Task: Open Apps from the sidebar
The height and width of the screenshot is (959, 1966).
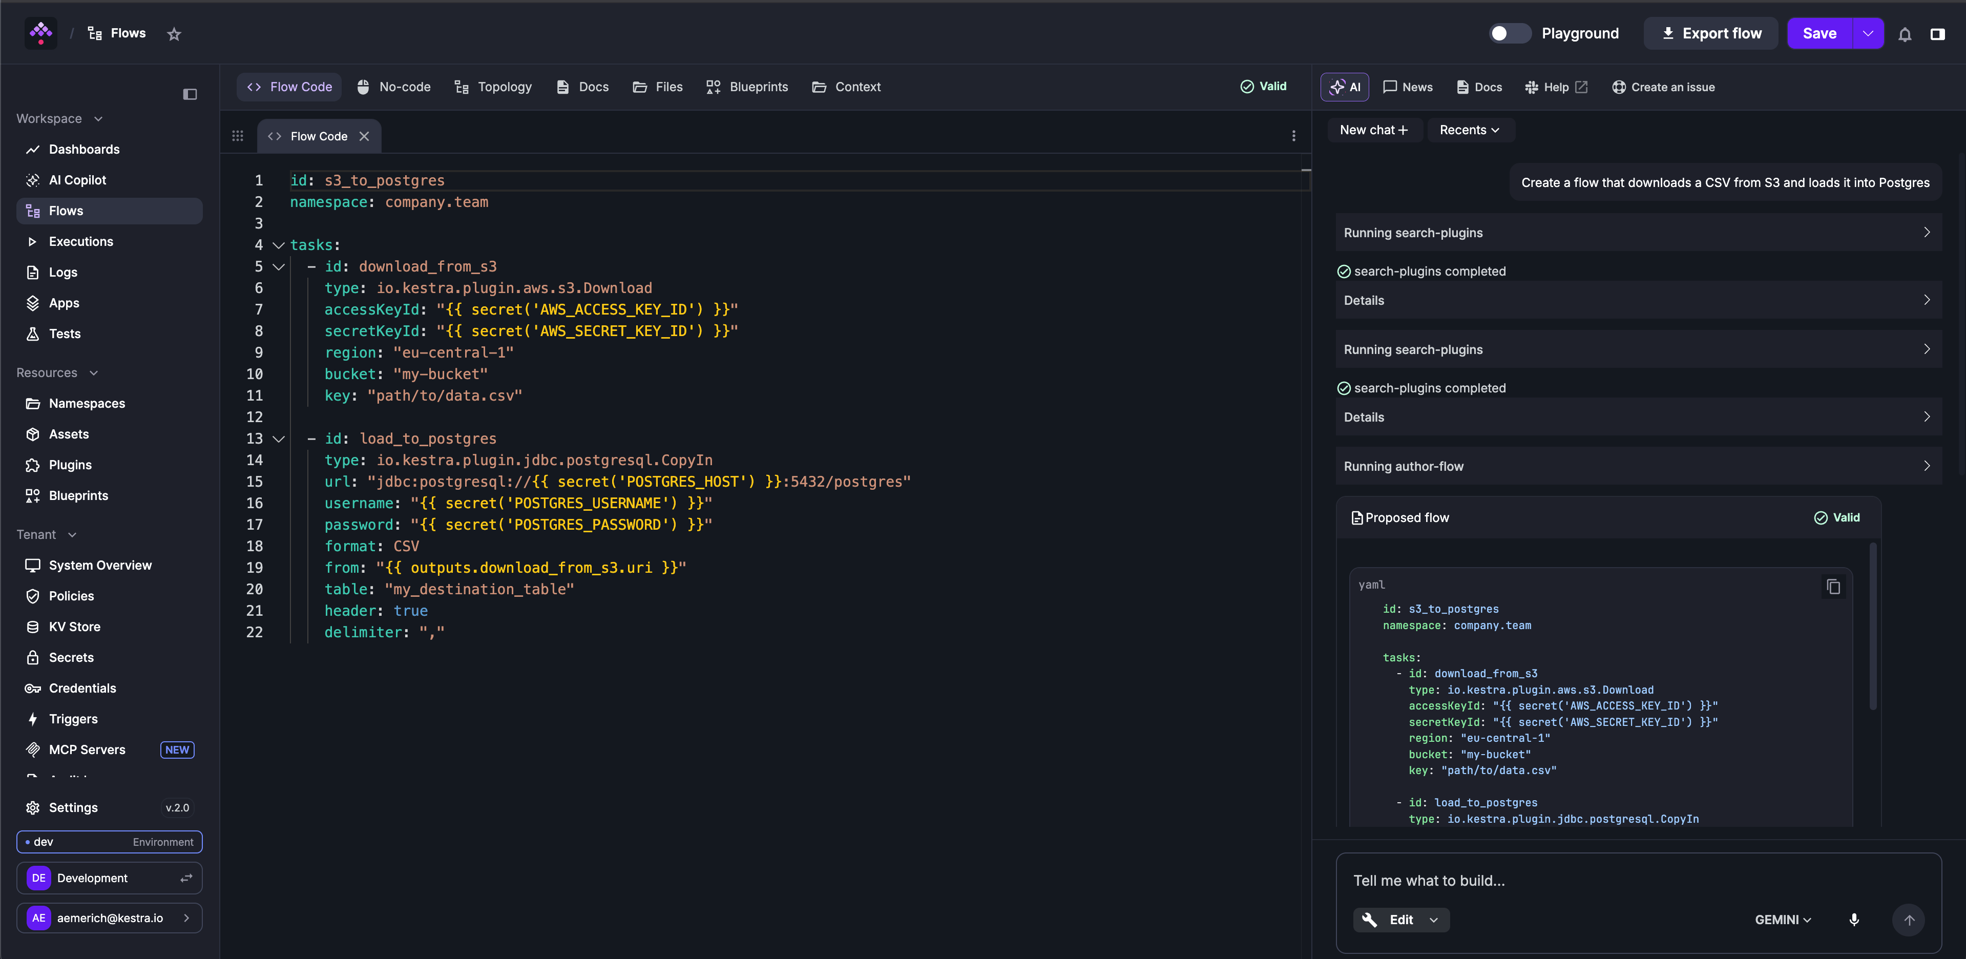Action: click(x=109, y=302)
